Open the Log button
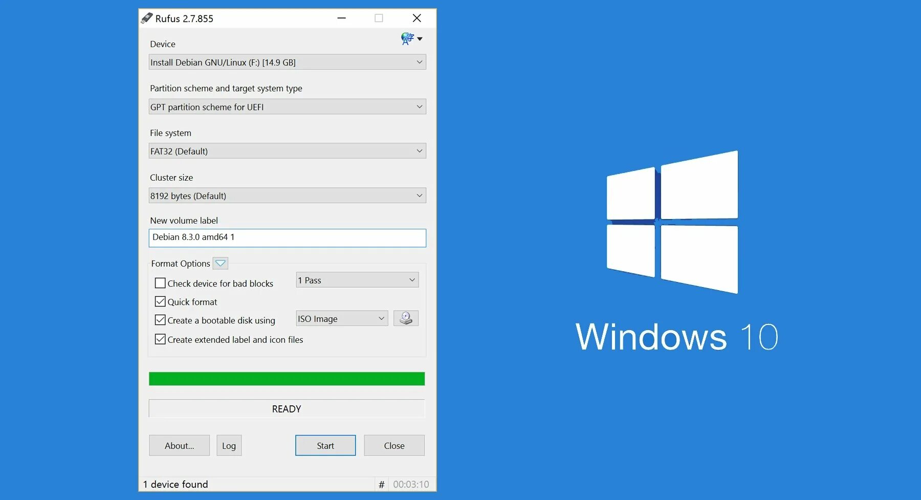This screenshot has height=500, width=921. (x=229, y=445)
